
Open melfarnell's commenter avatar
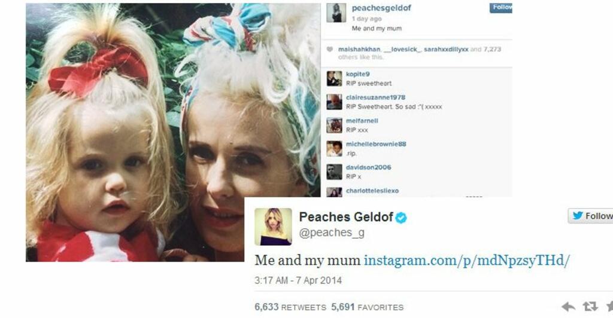coord(334,126)
